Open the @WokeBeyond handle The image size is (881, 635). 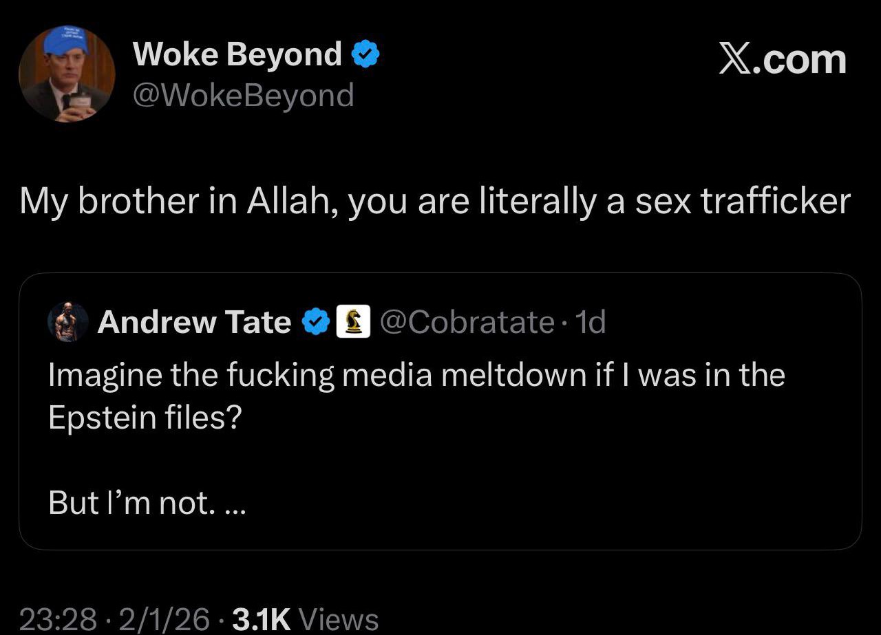243,95
